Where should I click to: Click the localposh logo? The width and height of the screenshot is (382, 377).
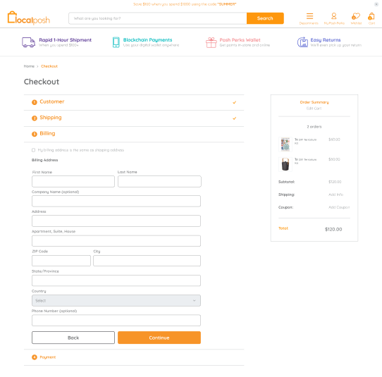tap(29, 18)
